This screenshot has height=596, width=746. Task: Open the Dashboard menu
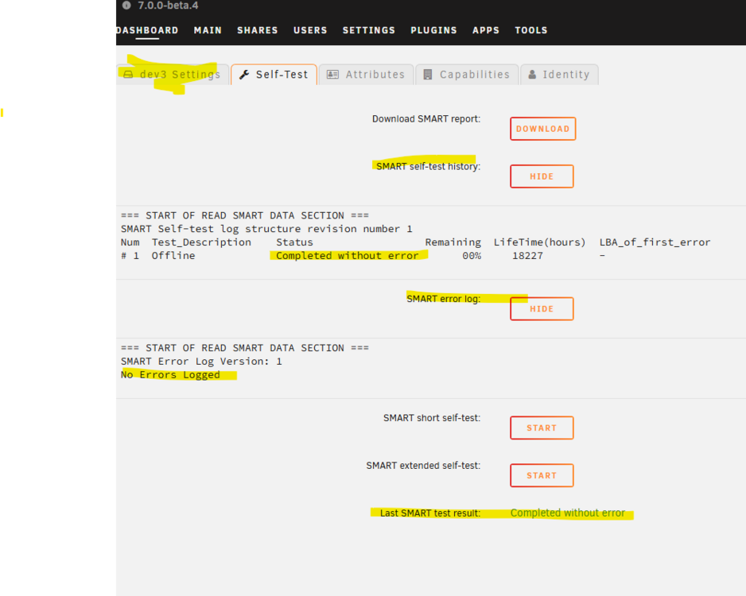tap(147, 30)
